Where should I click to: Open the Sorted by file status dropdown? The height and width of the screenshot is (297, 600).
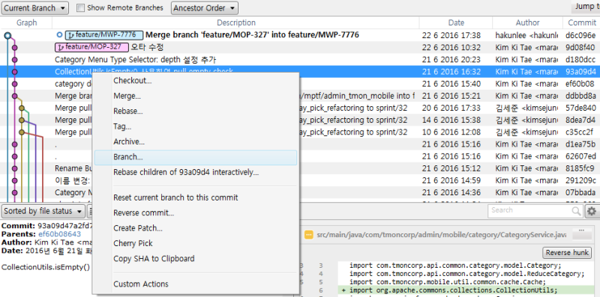43,211
